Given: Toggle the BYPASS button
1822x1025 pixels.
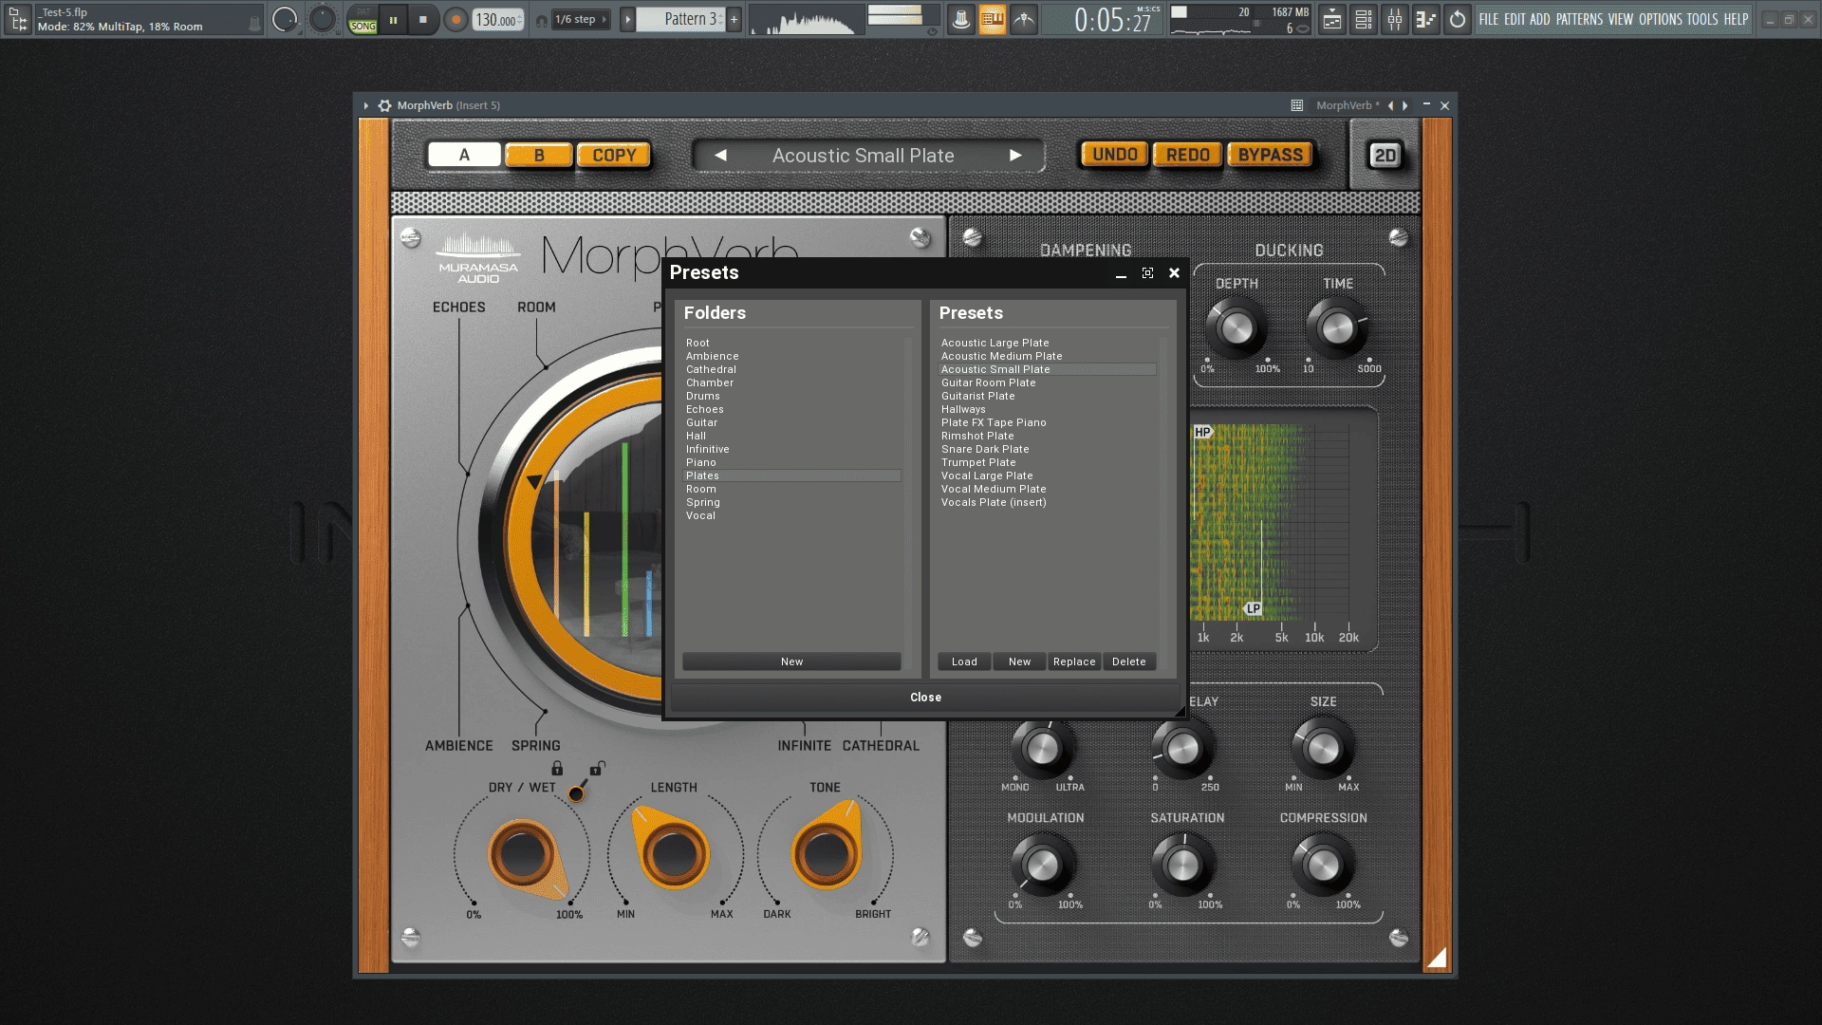Looking at the screenshot, I should click(x=1271, y=155).
